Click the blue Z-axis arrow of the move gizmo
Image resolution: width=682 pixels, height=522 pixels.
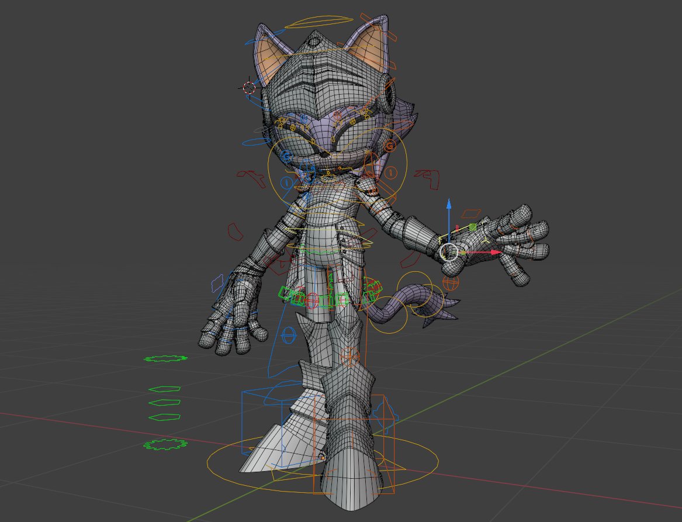point(449,205)
